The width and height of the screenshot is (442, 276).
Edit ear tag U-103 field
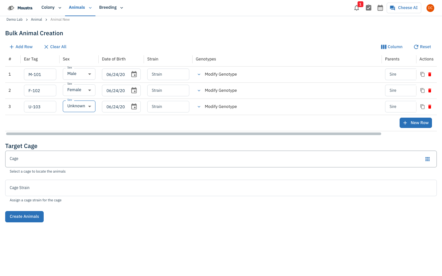tap(40, 107)
